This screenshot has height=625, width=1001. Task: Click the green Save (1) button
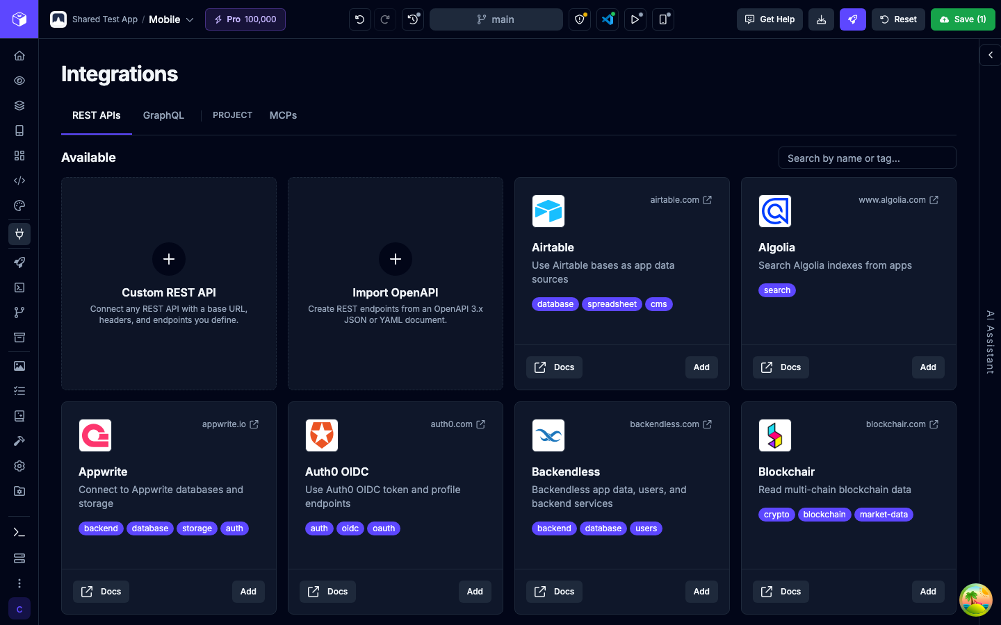(963, 19)
